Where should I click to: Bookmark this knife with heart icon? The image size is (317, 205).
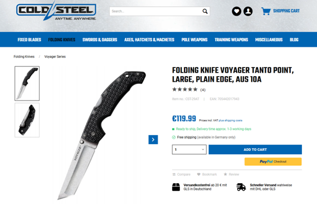(x=199, y=175)
